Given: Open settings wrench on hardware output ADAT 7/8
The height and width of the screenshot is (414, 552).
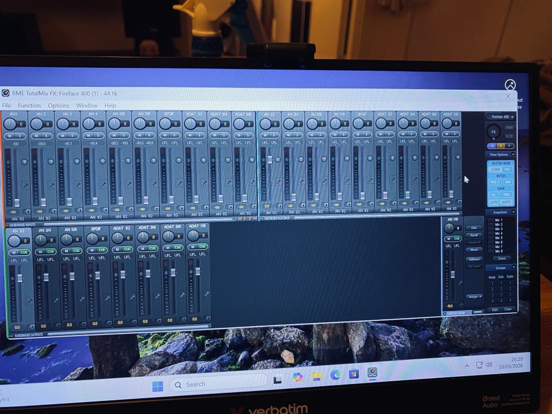Looking at the screenshot, I should coord(206,293).
